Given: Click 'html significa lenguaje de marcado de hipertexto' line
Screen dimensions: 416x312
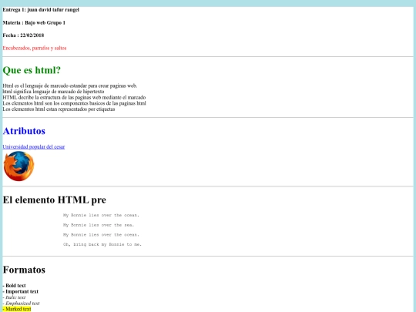Looking at the screenshot, I should click(x=53, y=92).
